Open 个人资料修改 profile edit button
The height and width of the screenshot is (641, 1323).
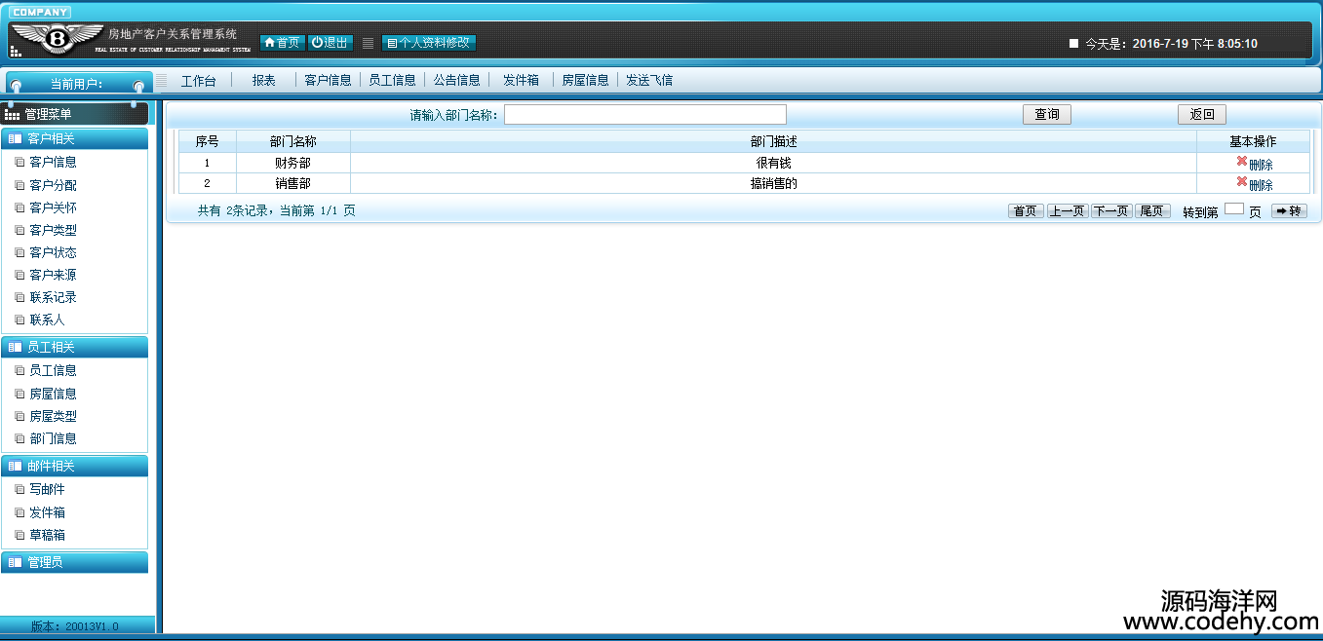[x=429, y=43]
